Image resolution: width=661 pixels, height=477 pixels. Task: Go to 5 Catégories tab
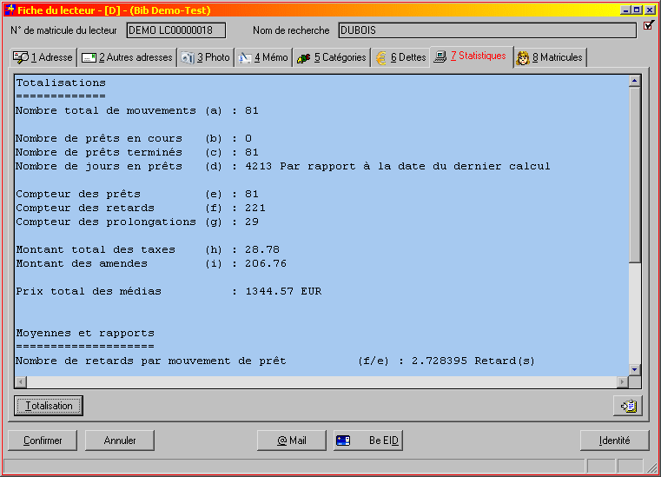332,57
